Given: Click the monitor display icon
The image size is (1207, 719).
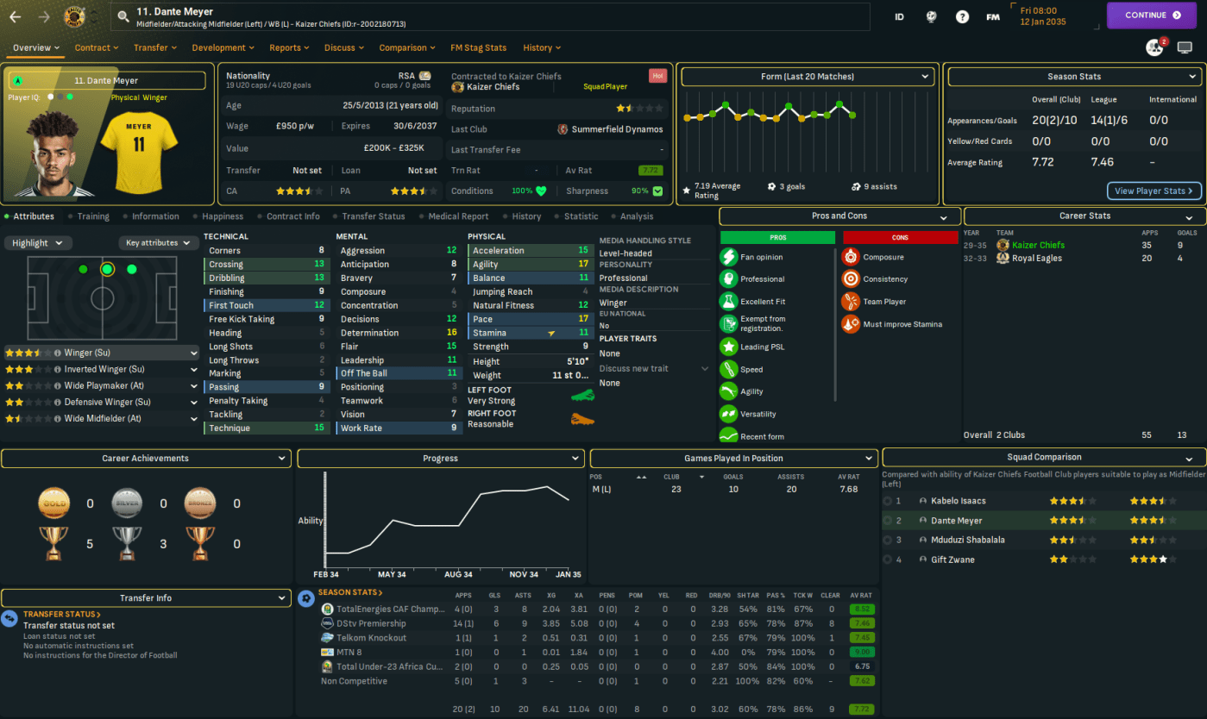Looking at the screenshot, I should (x=1185, y=47).
